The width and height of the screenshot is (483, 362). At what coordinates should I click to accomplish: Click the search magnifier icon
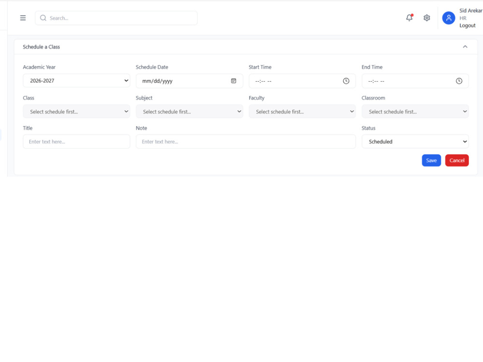43,18
